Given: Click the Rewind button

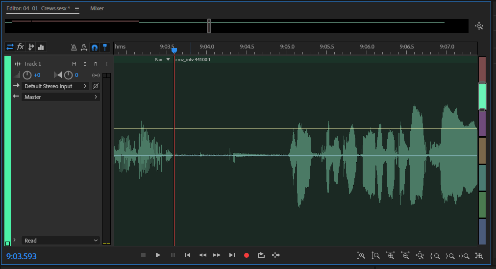Looking at the screenshot, I should 202,255.
